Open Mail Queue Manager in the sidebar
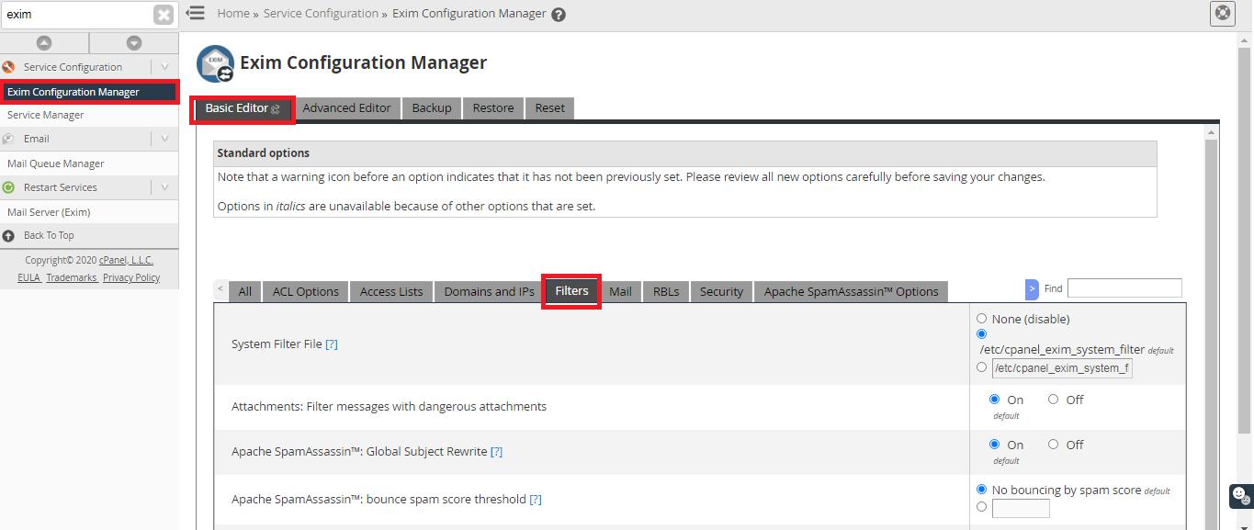 point(55,164)
